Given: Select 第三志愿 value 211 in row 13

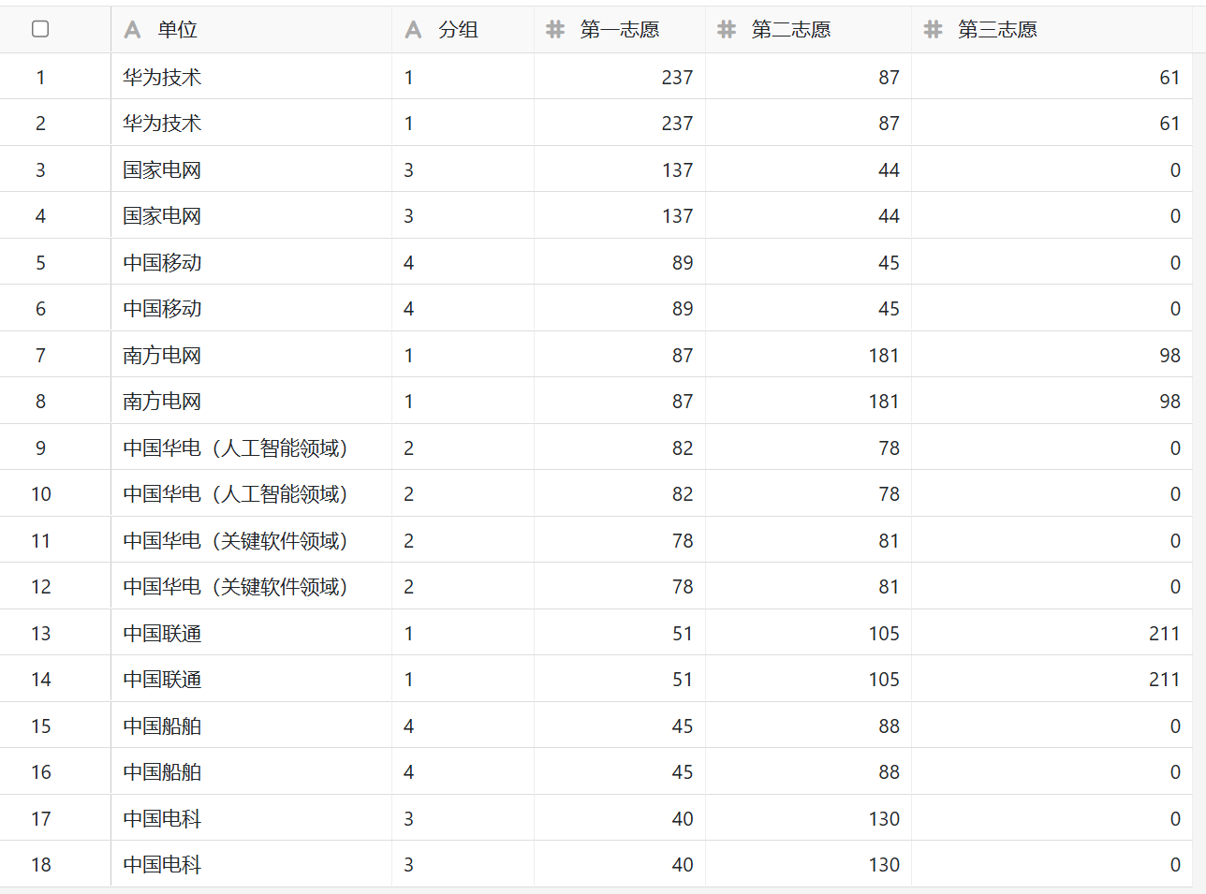Looking at the screenshot, I should pos(1164,634).
